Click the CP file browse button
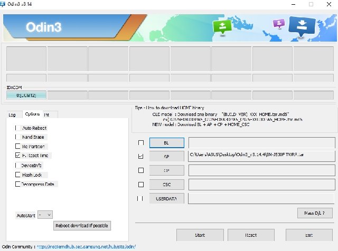The height and width of the screenshot is (251, 338). (167, 170)
